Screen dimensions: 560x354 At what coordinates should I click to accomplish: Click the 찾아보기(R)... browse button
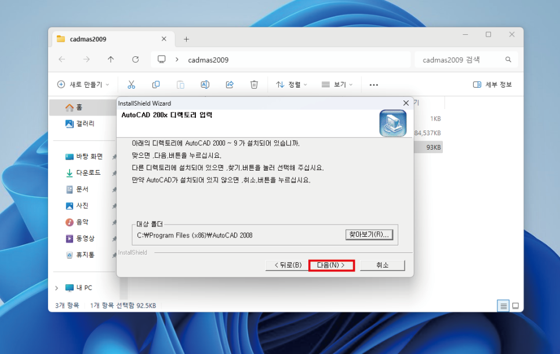click(369, 234)
